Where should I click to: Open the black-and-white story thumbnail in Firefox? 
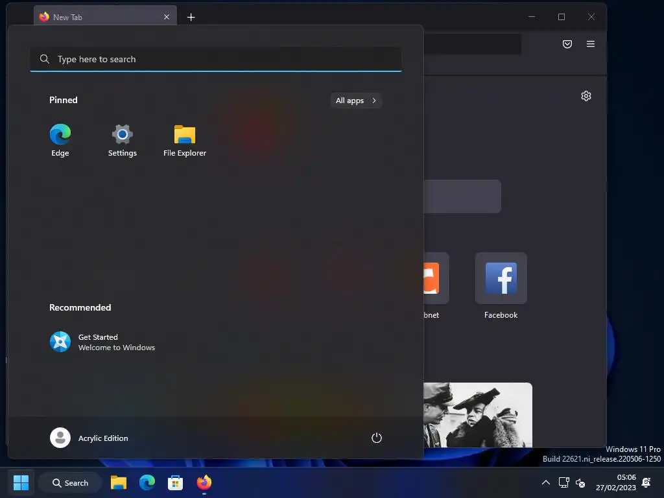(x=478, y=415)
